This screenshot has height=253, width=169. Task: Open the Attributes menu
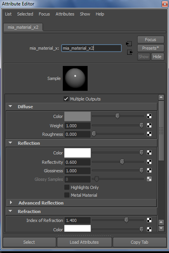[x=65, y=14]
